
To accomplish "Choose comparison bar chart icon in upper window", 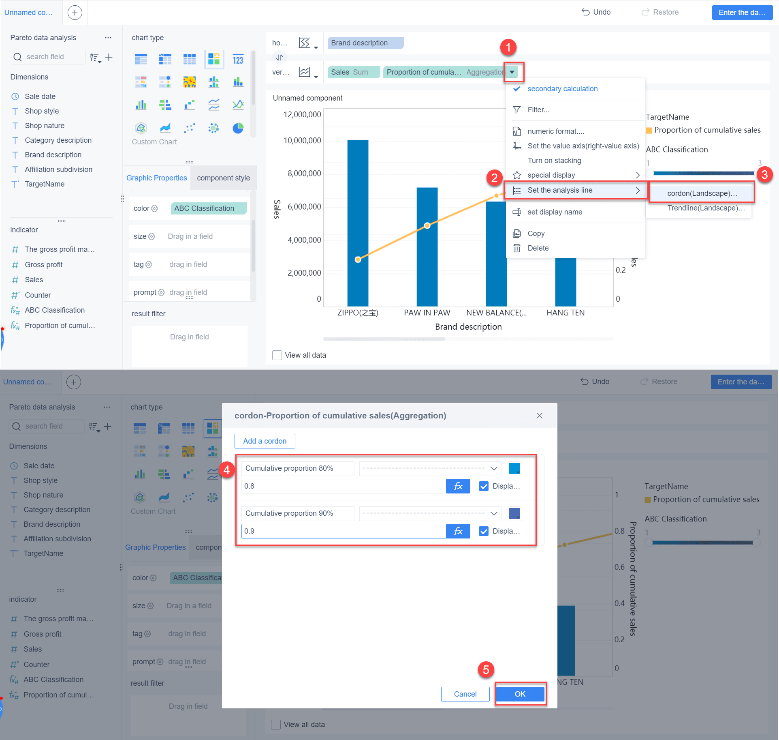I will pos(165,105).
